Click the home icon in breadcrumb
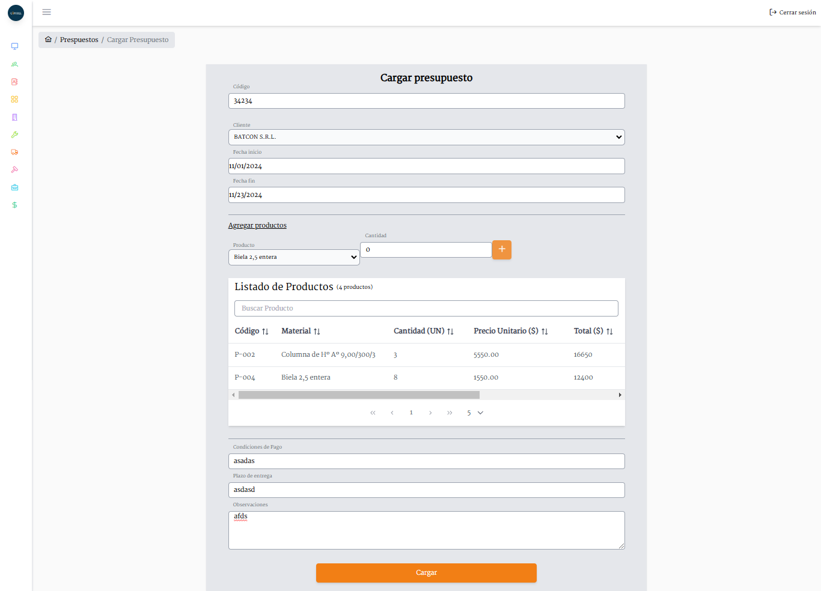This screenshot has width=821, height=591. 48,40
